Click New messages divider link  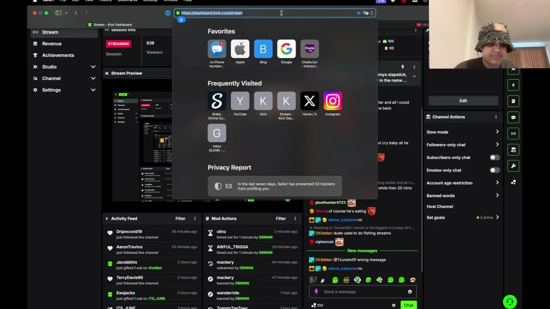click(x=362, y=251)
